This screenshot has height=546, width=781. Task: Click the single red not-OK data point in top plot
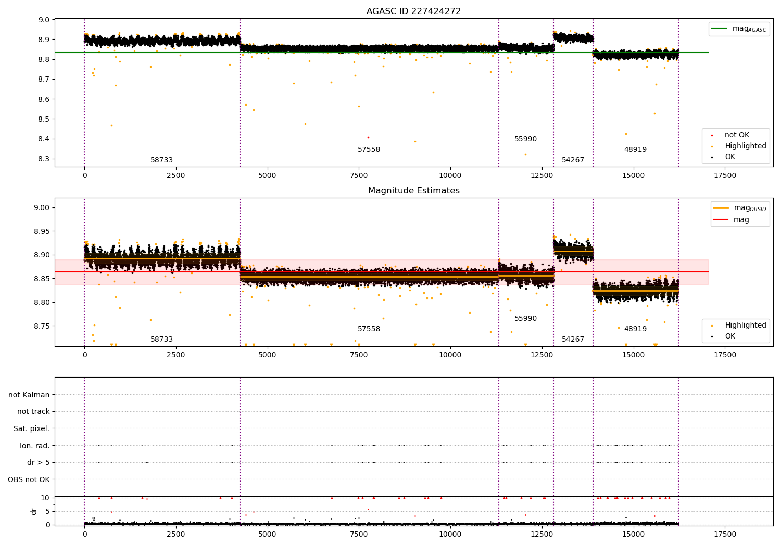pyautogui.click(x=368, y=137)
